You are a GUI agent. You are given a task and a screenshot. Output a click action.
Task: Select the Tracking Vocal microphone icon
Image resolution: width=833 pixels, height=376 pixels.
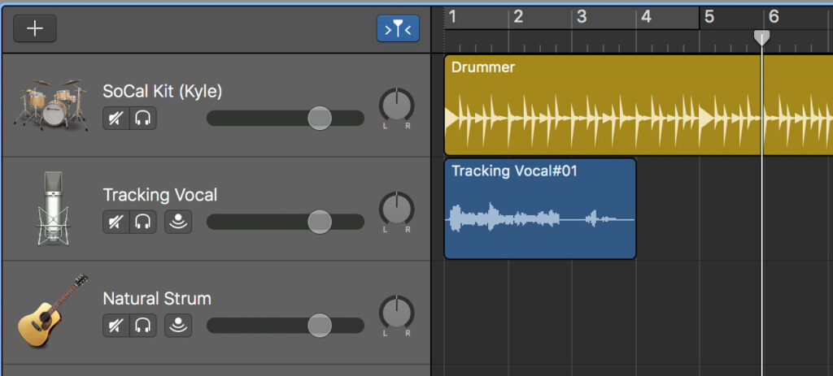pyautogui.click(x=53, y=209)
